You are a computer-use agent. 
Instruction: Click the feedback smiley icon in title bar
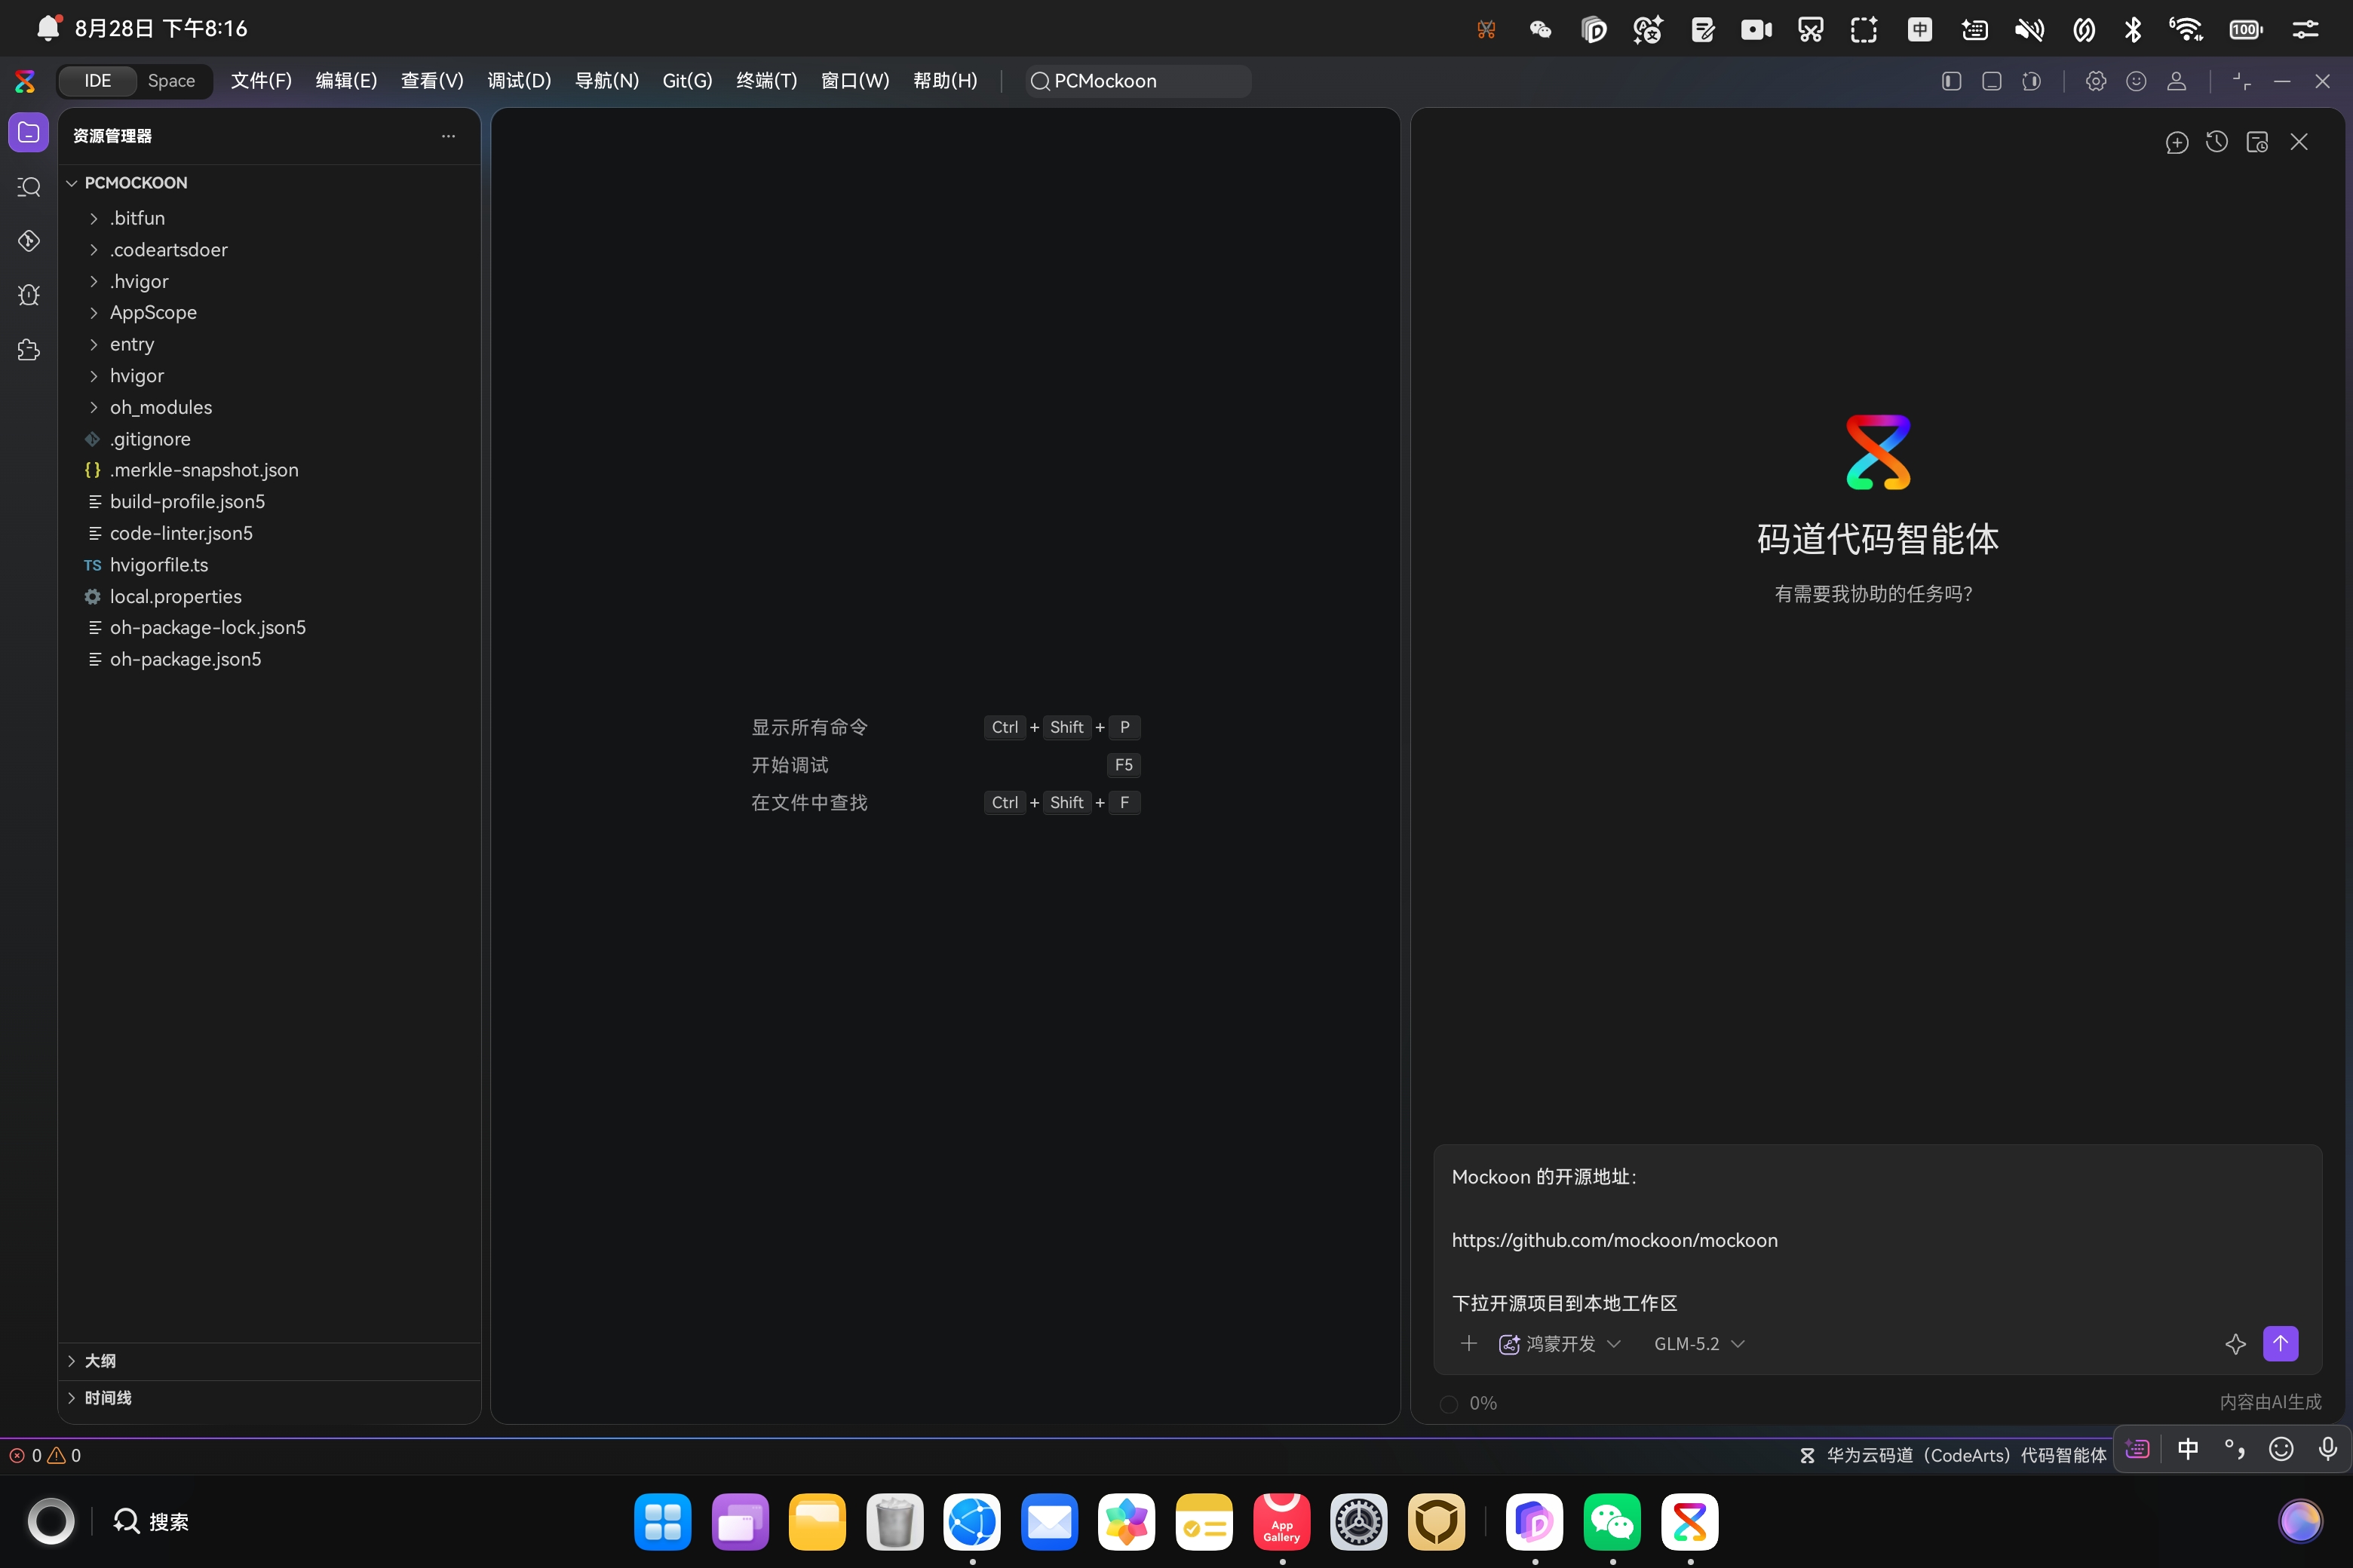[x=2136, y=81]
